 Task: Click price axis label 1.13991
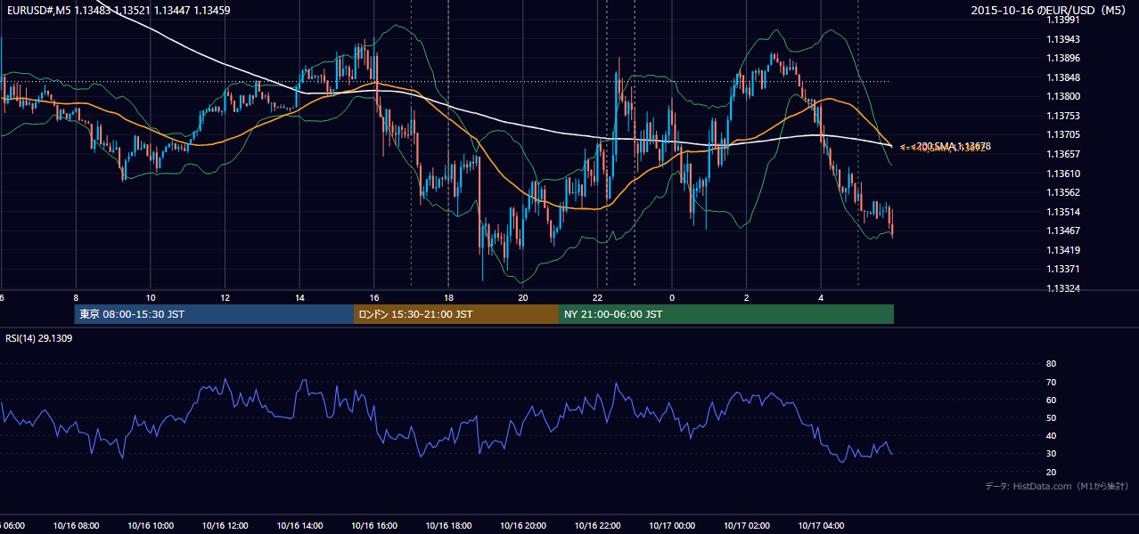tap(1063, 20)
